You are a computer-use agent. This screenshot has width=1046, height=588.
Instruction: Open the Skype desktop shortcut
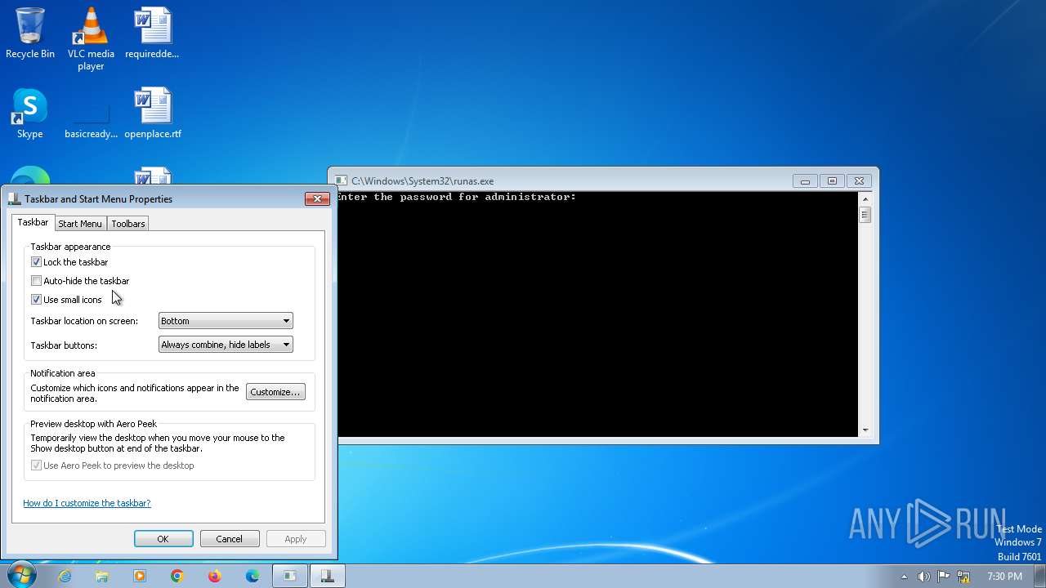coord(30,113)
